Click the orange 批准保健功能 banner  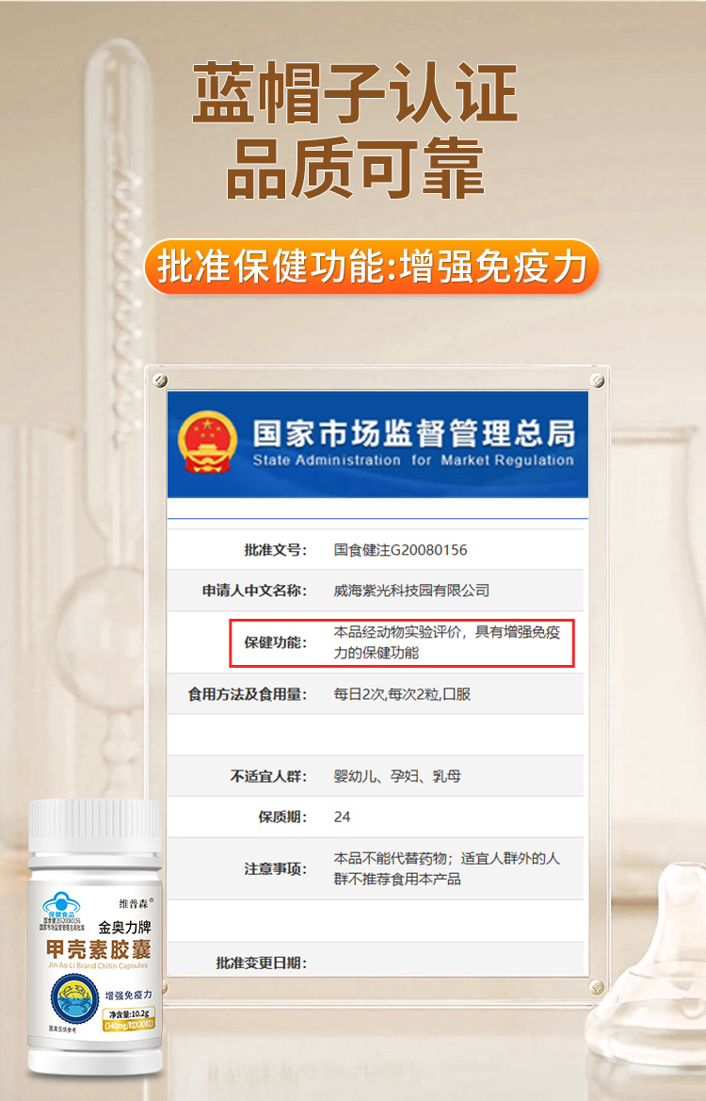pos(371,267)
